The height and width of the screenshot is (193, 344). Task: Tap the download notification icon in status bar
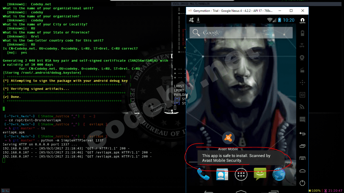click(x=198, y=20)
